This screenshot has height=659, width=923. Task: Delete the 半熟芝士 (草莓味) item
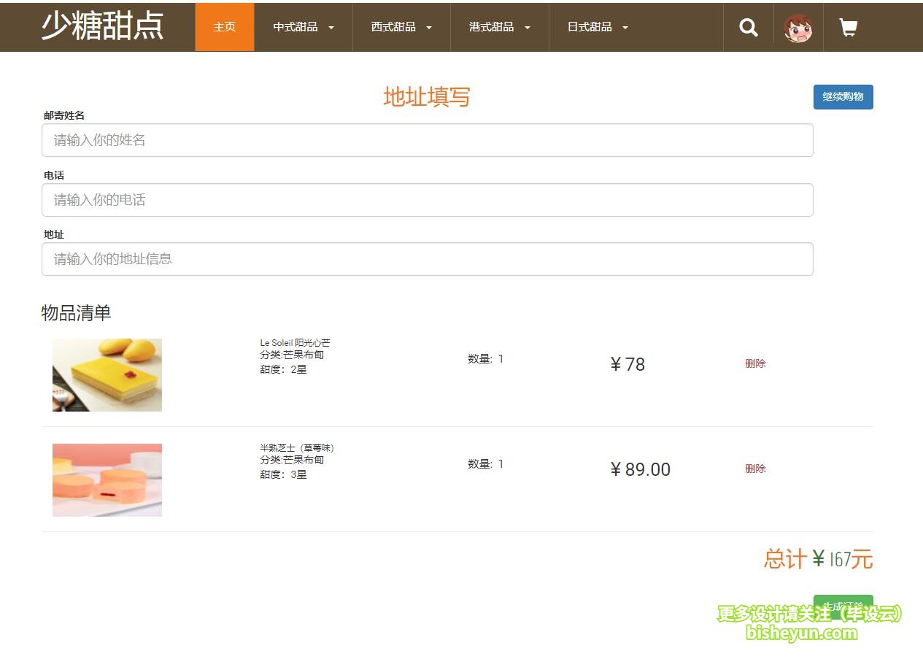point(755,469)
